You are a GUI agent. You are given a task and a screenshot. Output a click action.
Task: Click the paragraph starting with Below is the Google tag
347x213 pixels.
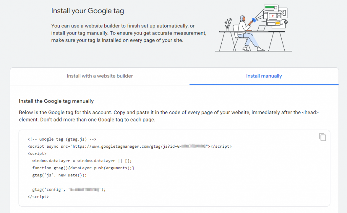pos(169,116)
